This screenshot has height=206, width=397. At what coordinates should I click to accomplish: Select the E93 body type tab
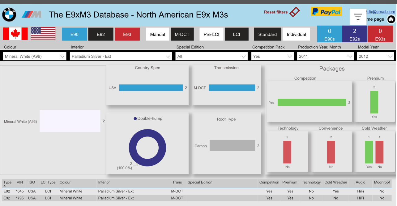click(x=127, y=34)
